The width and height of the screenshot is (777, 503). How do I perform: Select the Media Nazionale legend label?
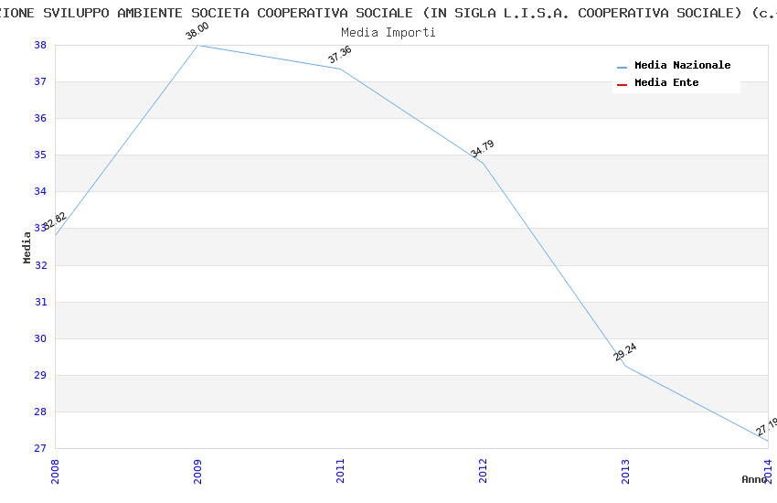coord(682,66)
